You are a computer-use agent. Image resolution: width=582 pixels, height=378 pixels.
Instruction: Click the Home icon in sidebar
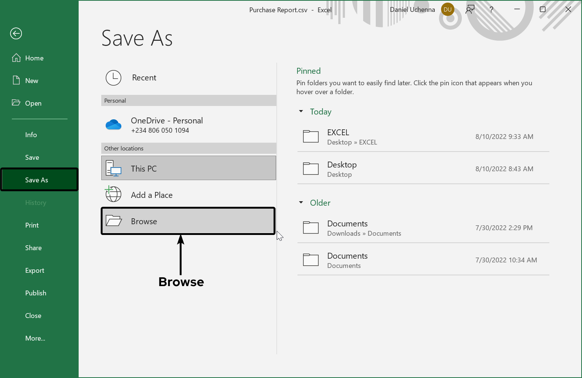click(x=16, y=58)
